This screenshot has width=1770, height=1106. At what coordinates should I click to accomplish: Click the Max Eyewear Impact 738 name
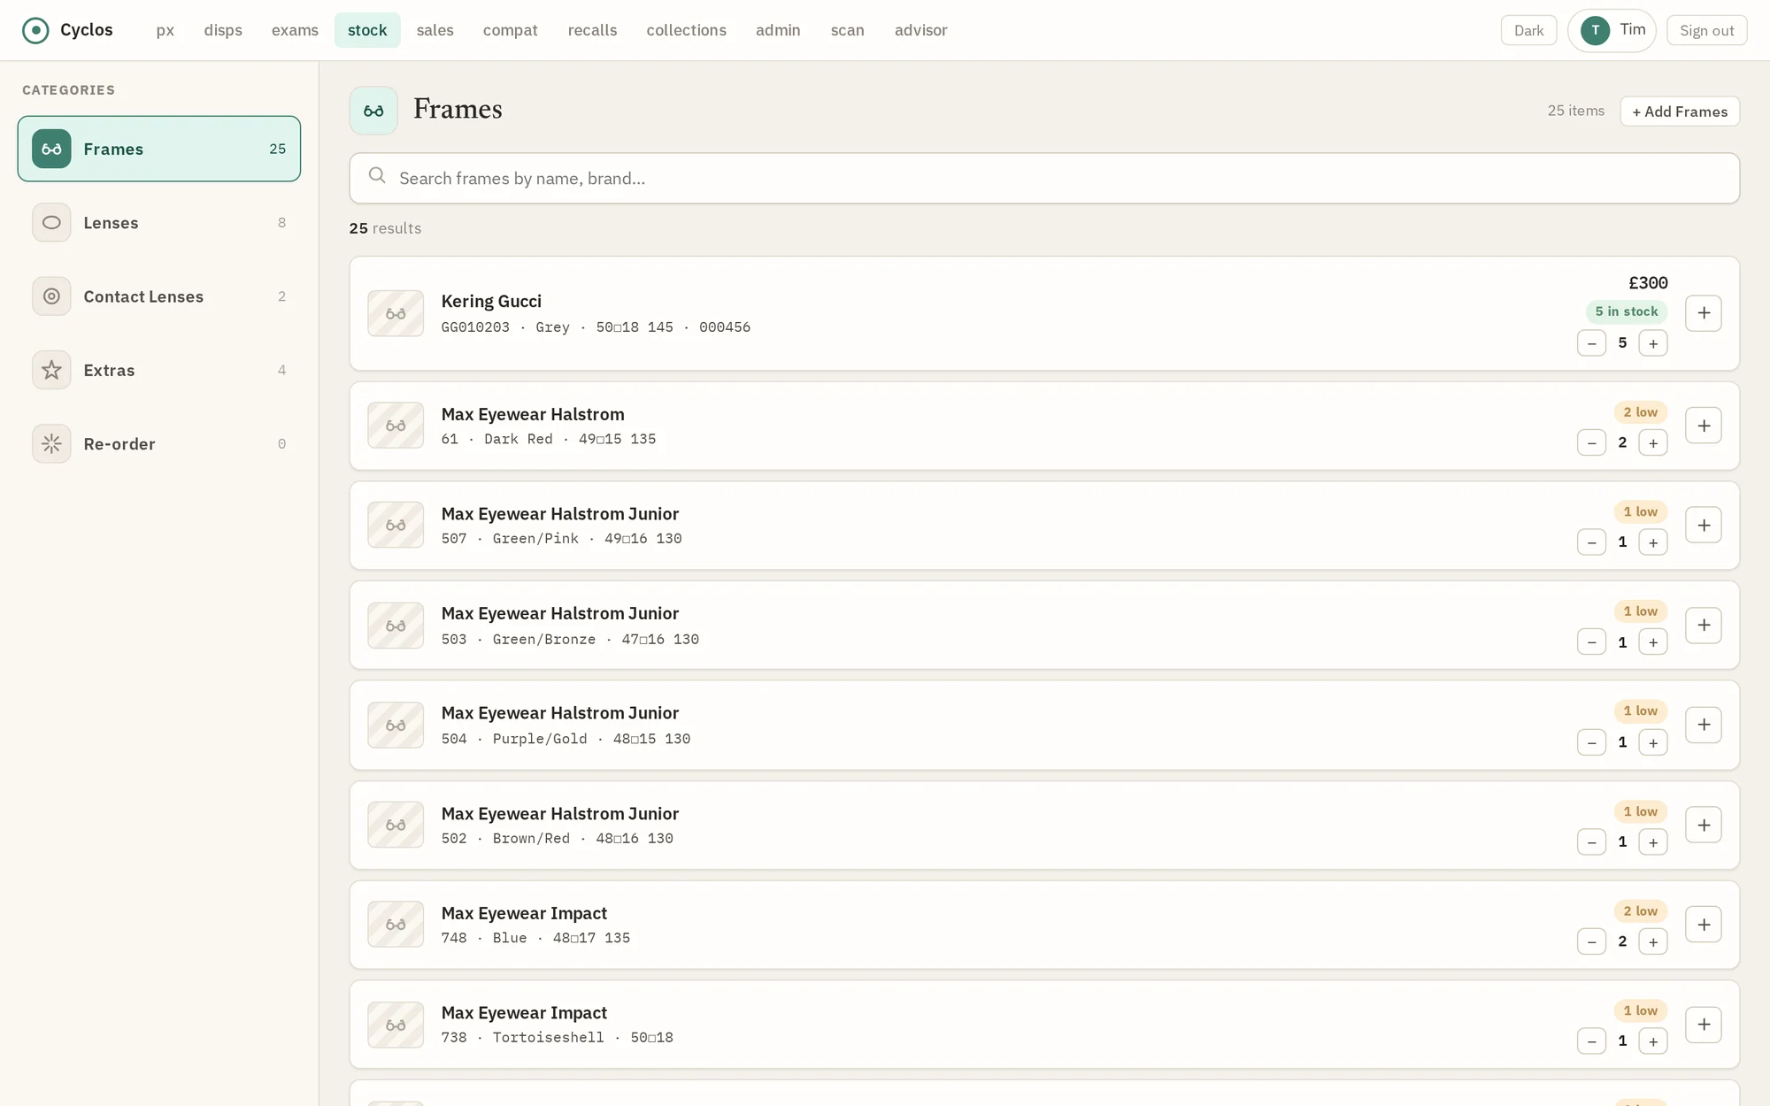pos(524,1013)
